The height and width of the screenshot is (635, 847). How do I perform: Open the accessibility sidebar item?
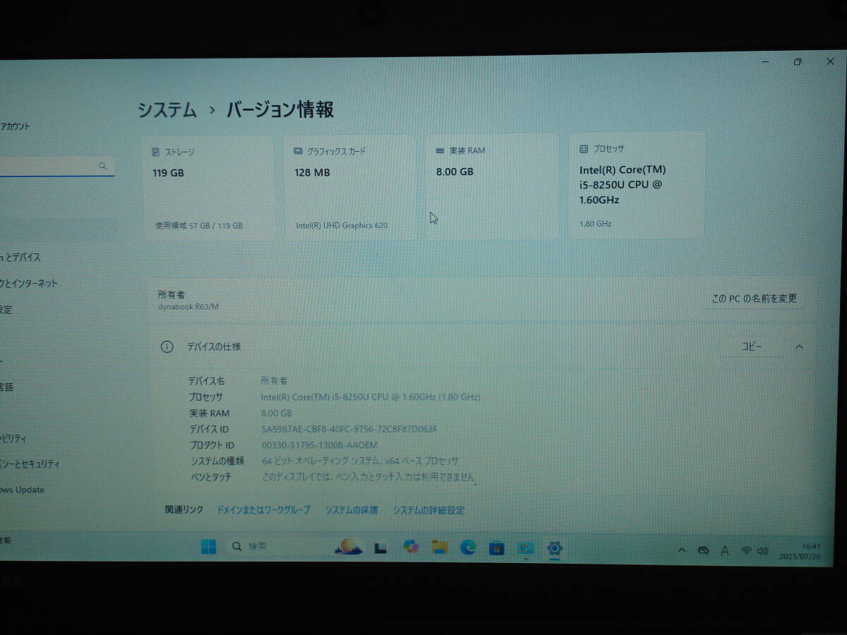(x=14, y=438)
